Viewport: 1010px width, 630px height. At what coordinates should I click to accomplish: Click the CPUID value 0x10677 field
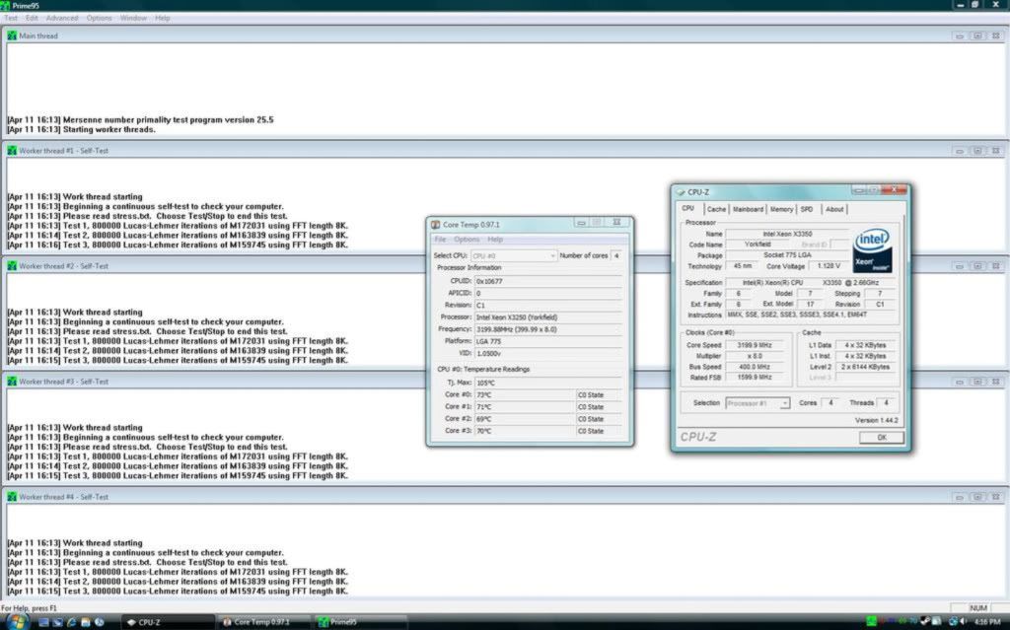(x=548, y=282)
